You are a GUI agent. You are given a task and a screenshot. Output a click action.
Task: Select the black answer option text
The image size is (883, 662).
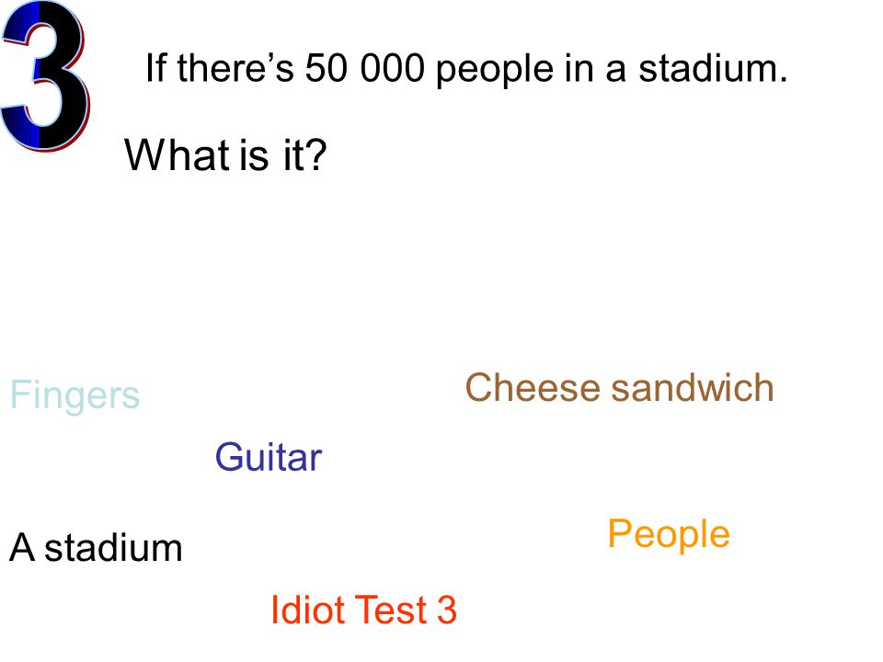tap(97, 547)
